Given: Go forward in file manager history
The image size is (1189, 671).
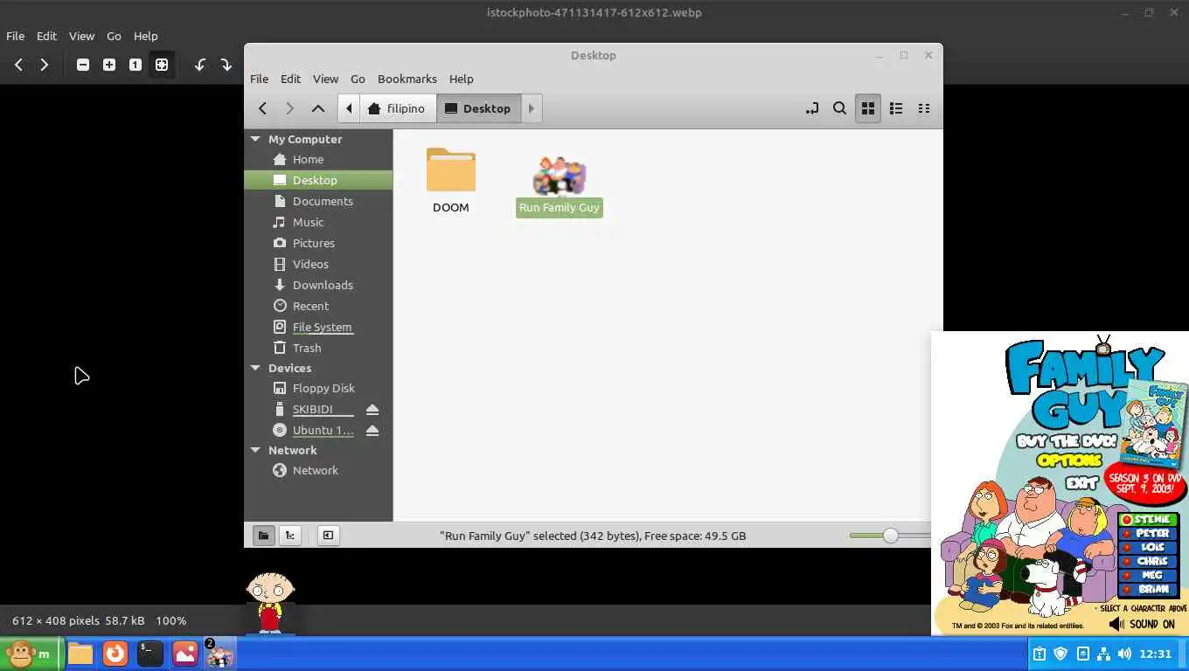Looking at the screenshot, I should coord(290,108).
